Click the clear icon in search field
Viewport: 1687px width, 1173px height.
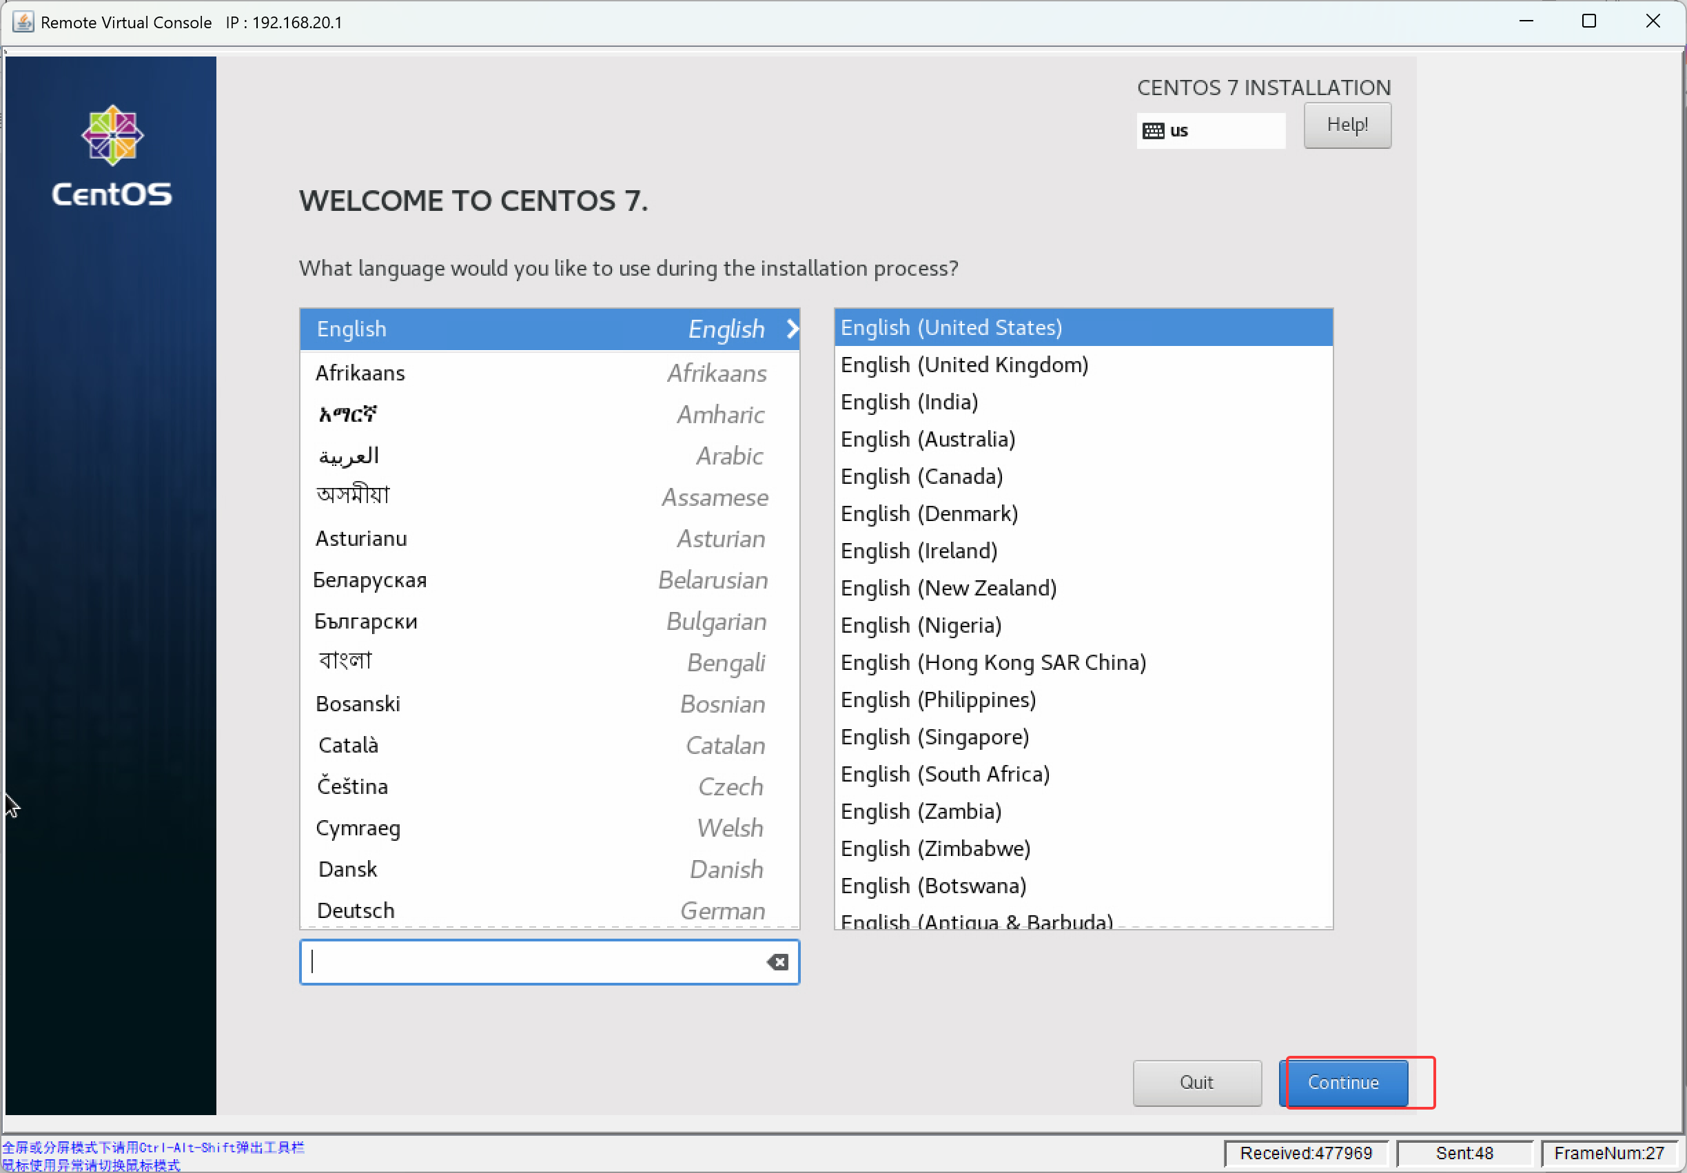777,962
